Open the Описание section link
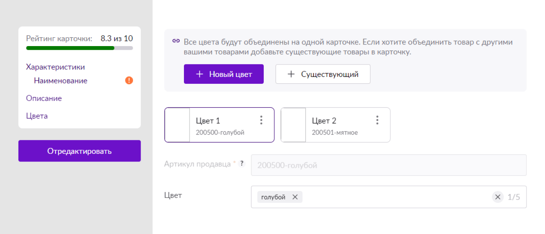Viewport: 545px width, 234px height. 44,98
